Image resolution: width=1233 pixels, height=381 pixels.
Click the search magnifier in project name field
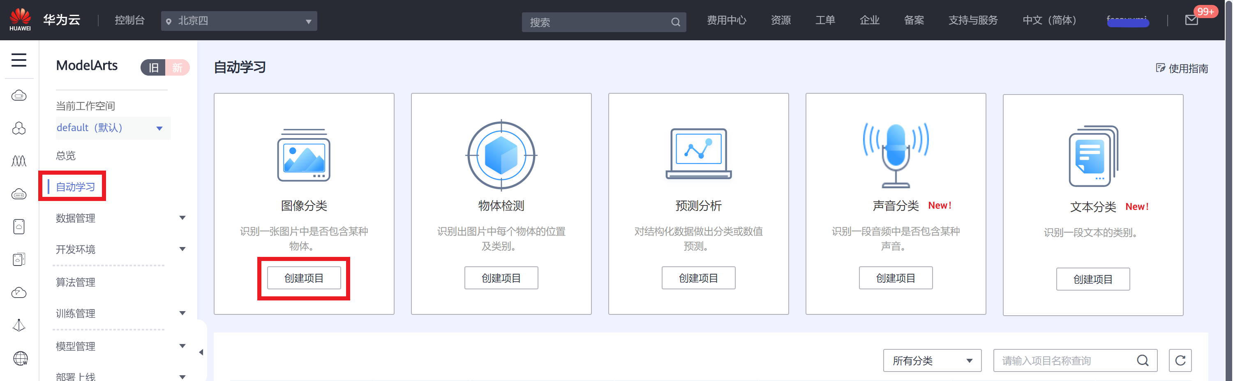point(1143,360)
